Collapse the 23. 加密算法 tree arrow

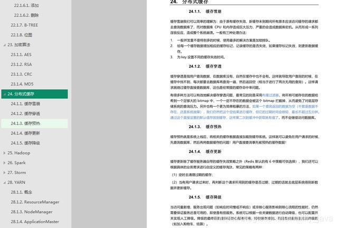click(x=5, y=45)
